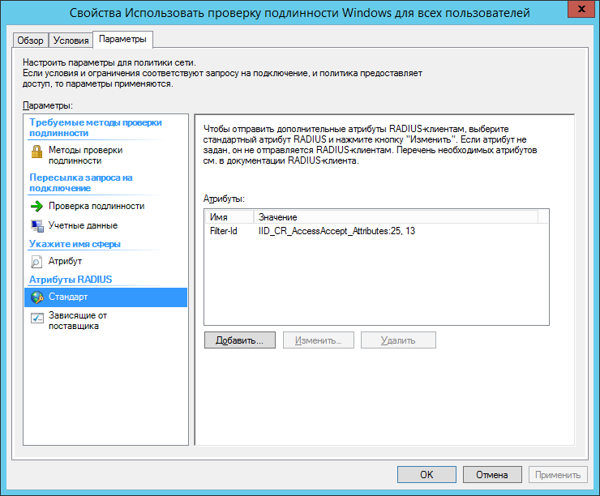Open the Условия tab
This screenshot has height=496, width=600.
click(x=71, y=41)
